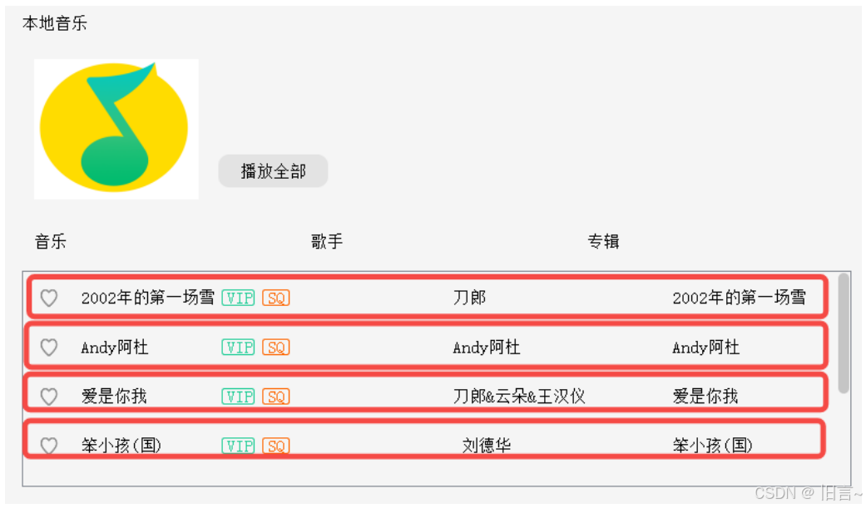
Task: Click SQ badge on 2002年的第一场雪 row
Action: [275, 298]
